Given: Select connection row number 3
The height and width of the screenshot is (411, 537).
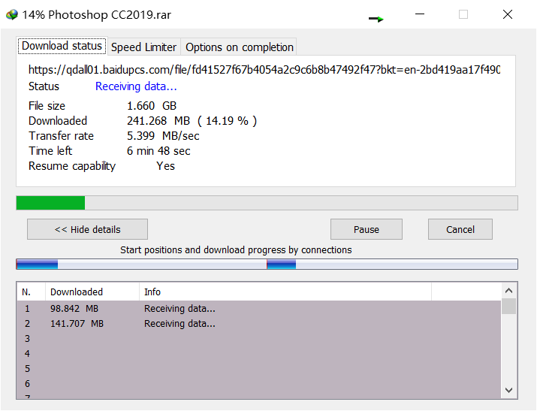Looking at the screenshot, I should [x=259, y=339].
